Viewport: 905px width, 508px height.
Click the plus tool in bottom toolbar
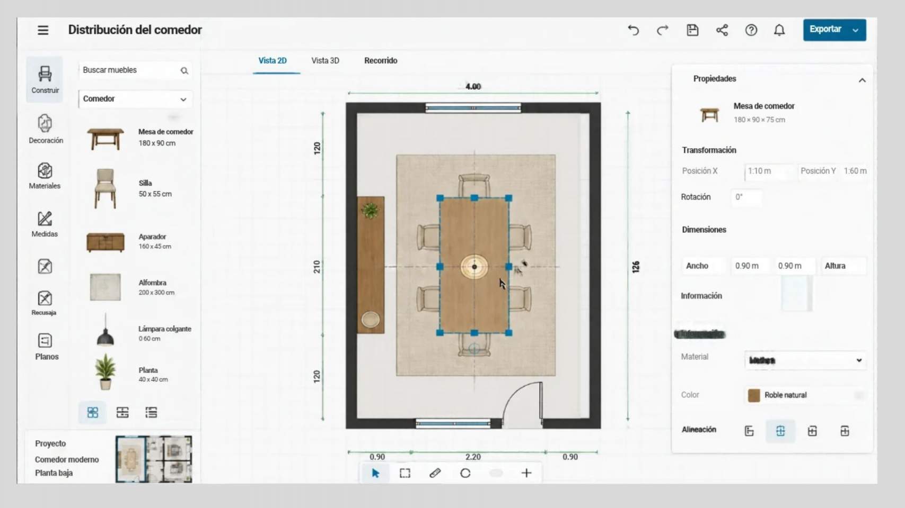(526, 473)
